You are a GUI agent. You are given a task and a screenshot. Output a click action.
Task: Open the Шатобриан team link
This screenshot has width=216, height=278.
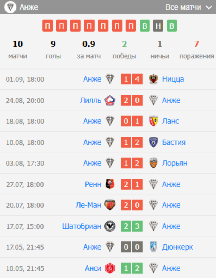(82, 226)
